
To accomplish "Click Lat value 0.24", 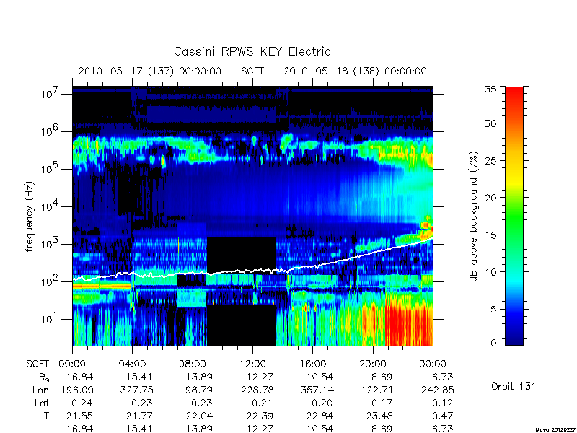I will (83, 403).
